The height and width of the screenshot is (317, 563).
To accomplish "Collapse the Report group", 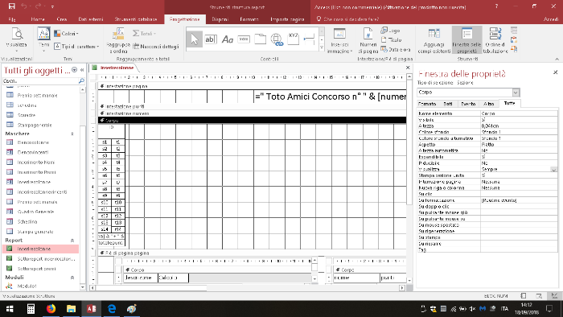I will [x=72, y=241].
